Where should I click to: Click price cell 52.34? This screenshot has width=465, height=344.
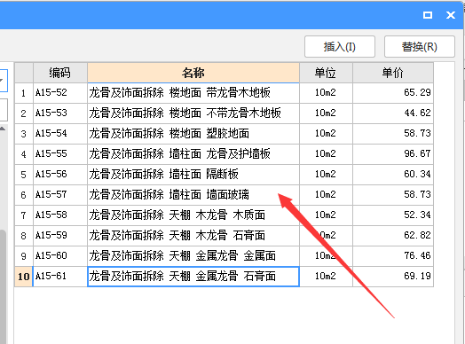tap(393, 215)
